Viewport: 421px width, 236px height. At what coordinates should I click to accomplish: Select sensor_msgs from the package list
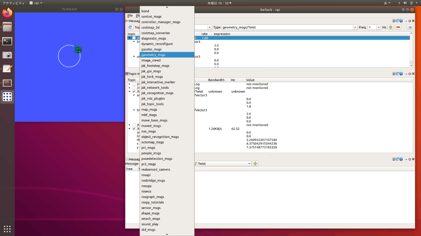tap(151, 208)
